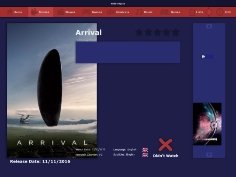Image resolution: width=236 pixels, height=177 pixels.
Task: Open the Books menu label
Action: coord(175,12)
